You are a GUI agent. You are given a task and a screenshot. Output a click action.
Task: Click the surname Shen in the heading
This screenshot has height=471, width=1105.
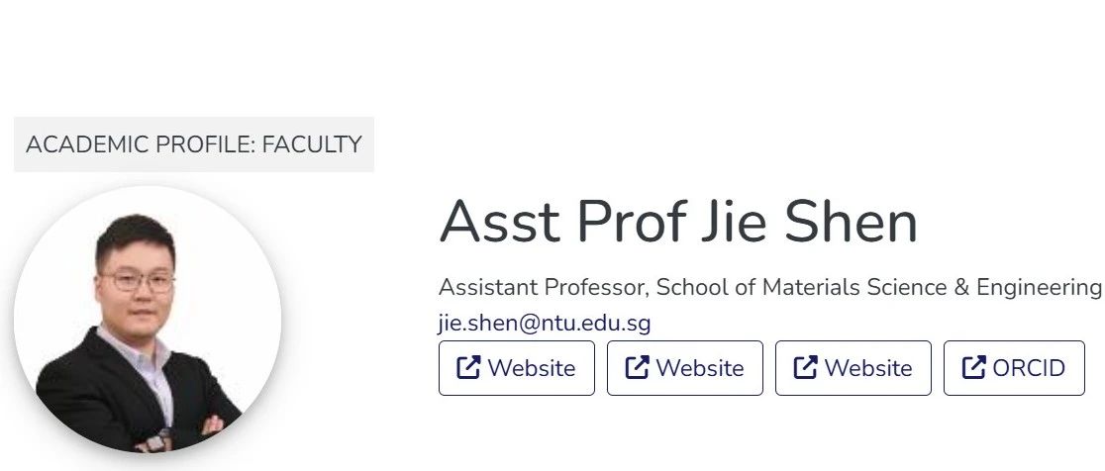tap(851, 221)
